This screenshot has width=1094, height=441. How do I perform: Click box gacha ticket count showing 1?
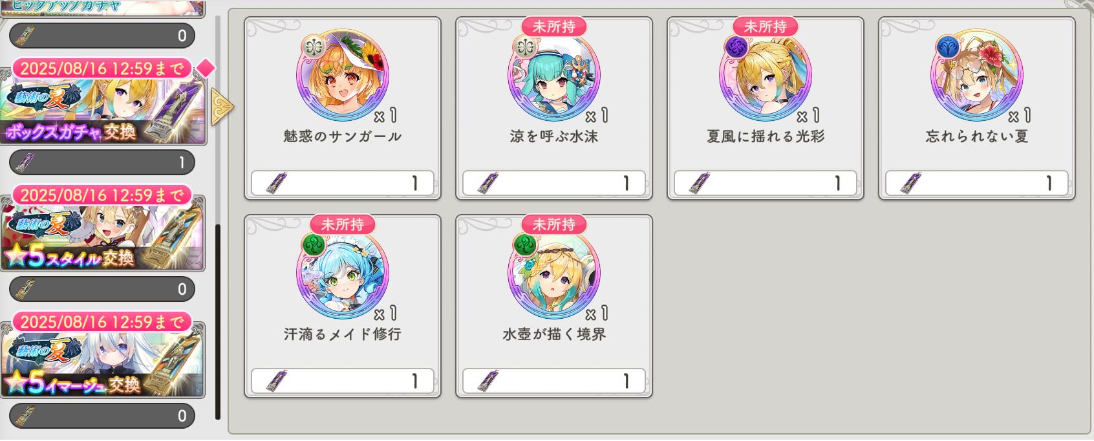coord(102,163)
